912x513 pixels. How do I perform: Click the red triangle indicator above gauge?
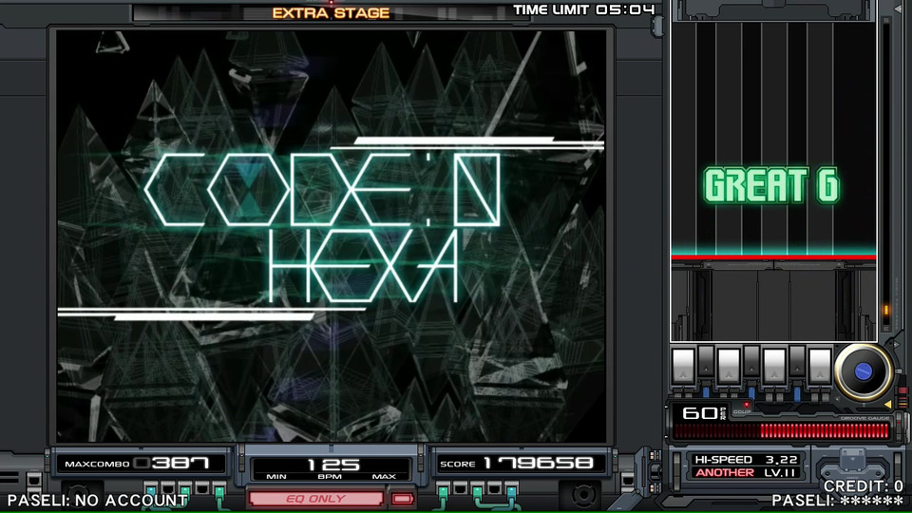click(x=747, y=405)
